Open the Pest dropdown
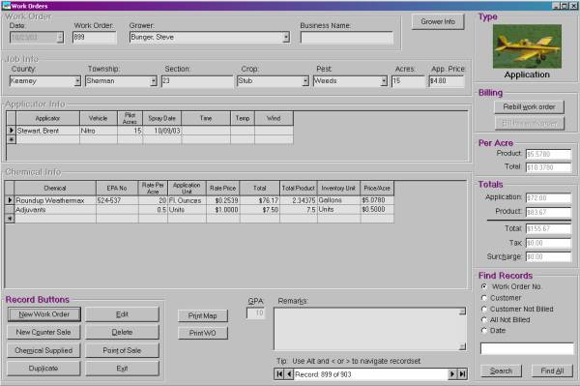The width and height of the screenshot is (580, 386). (x=384, y=80)
